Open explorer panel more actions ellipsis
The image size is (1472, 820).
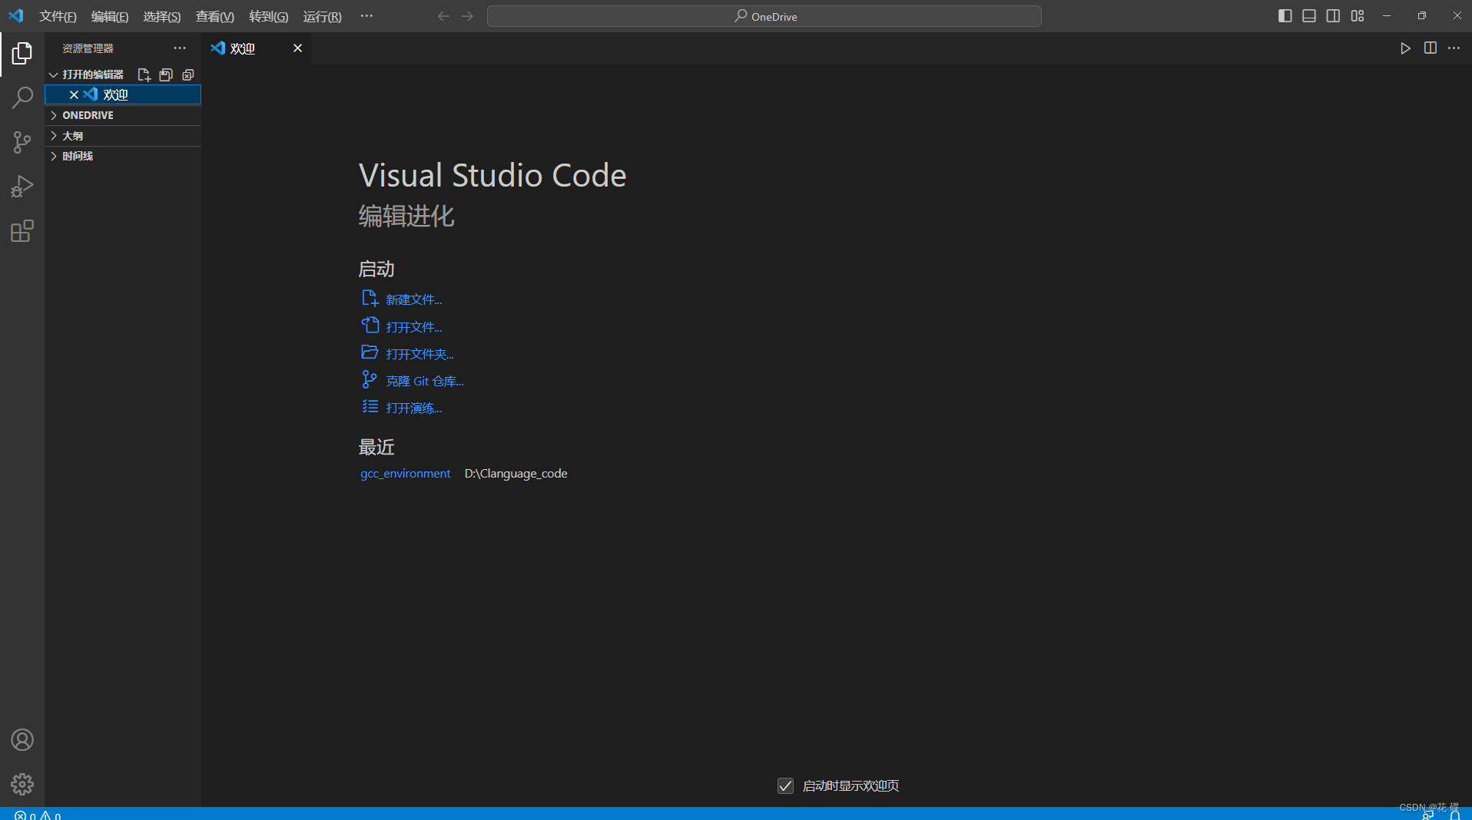coord(180,48)
